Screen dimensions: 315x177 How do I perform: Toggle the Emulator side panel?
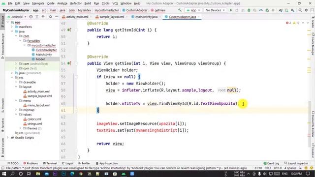point(313,150)
